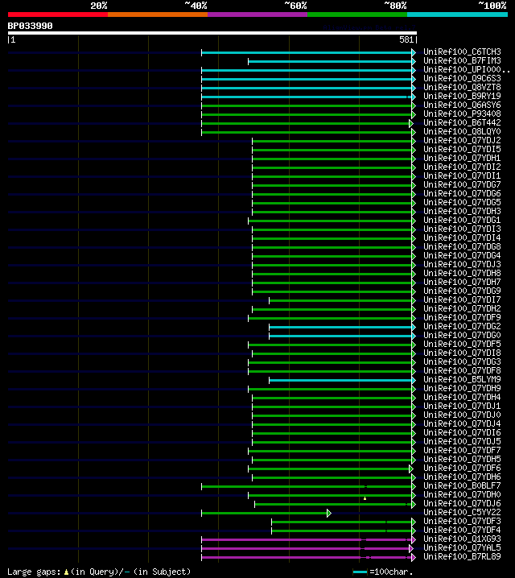This screenshot has height=578, width=515.
Task: Select the UniRef100_B5LYM9 label
Action: click(462, 379)
